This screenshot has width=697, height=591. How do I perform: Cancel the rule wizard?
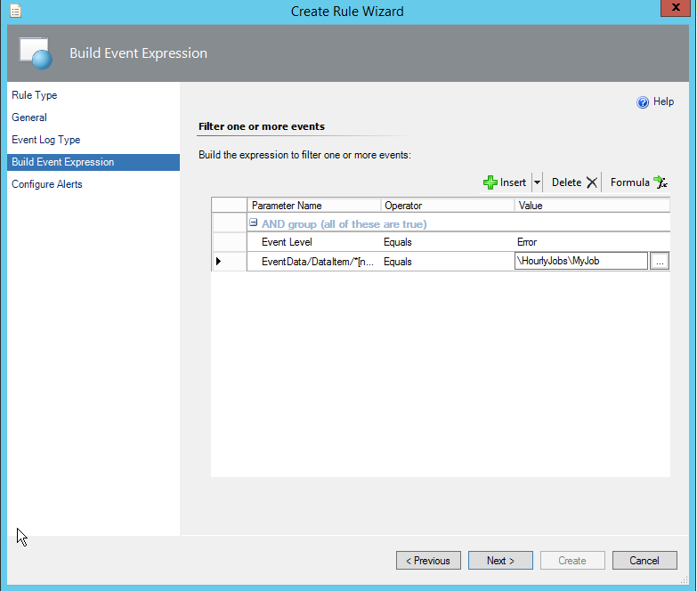(644, 561)
